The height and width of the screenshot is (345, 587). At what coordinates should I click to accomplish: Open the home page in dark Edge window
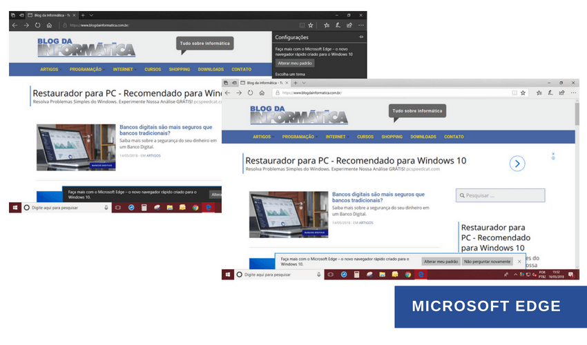click(49, 26)
